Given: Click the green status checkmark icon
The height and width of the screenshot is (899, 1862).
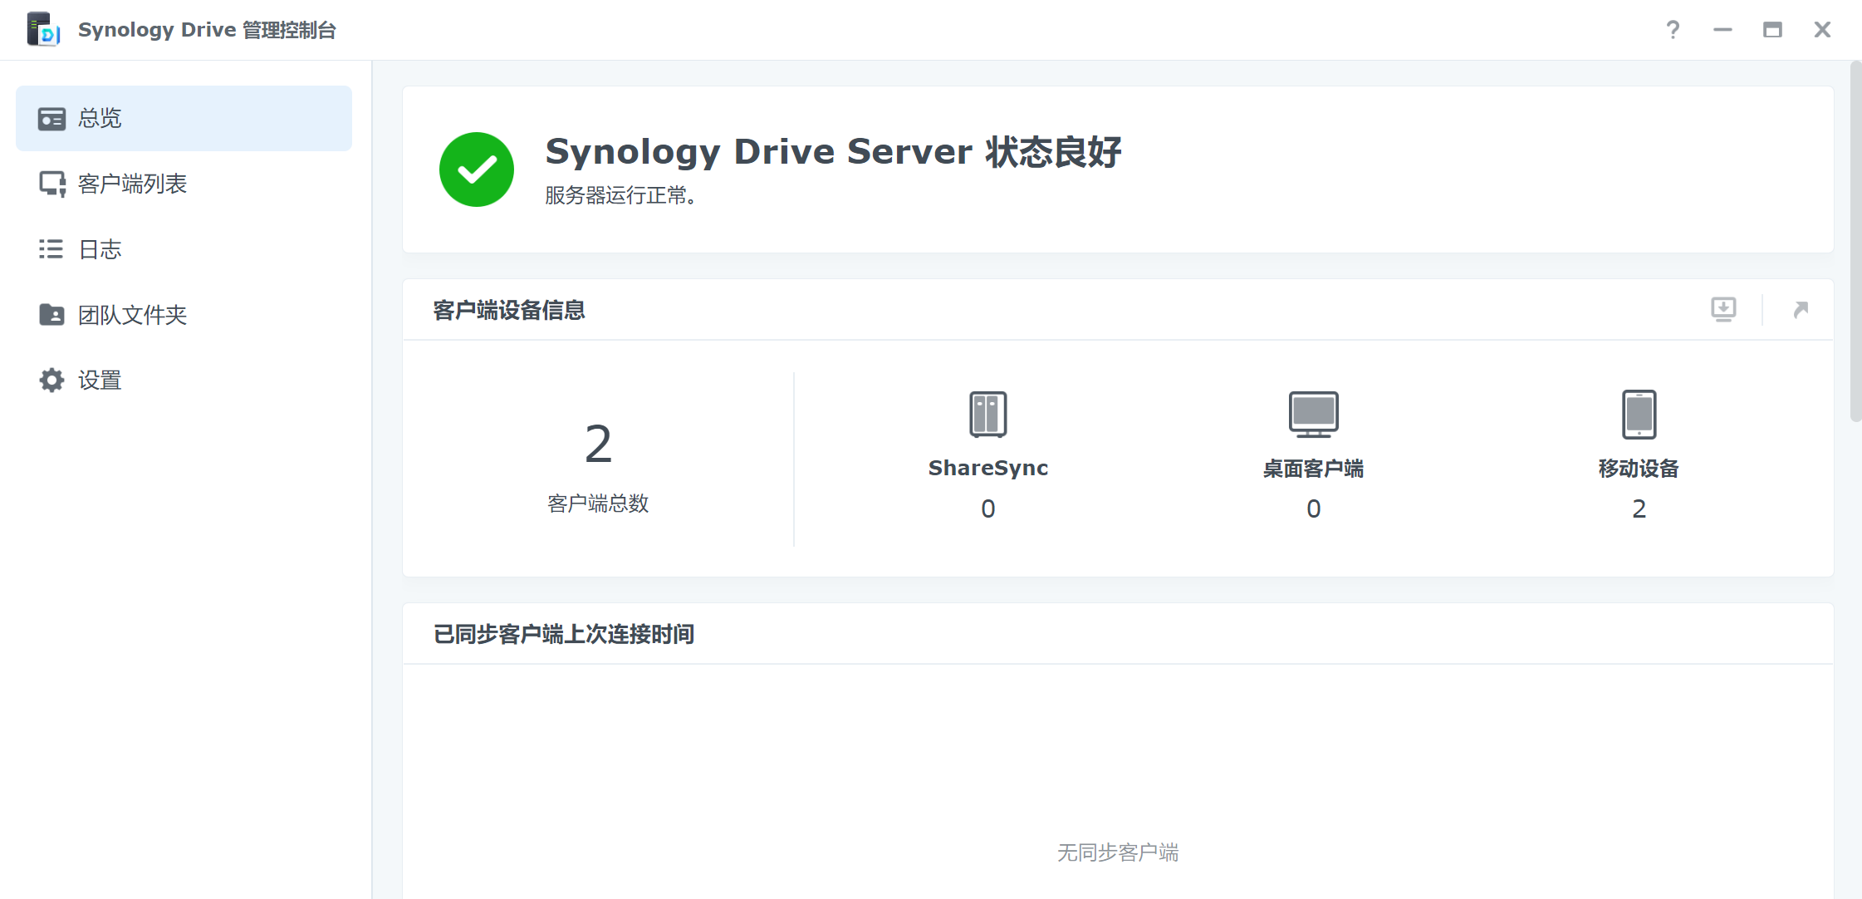Looking at the screenshot, I should [x=477, y=169].
